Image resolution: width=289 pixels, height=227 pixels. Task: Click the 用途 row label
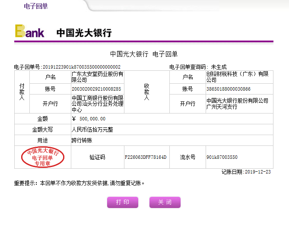pos(43,140)
